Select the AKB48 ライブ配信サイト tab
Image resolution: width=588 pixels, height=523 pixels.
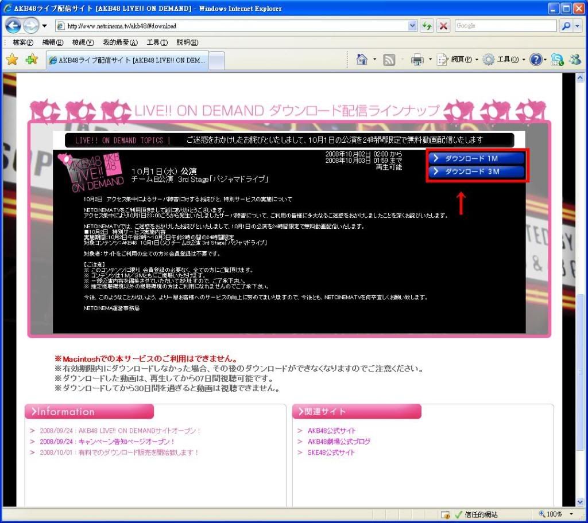[127, 60]
